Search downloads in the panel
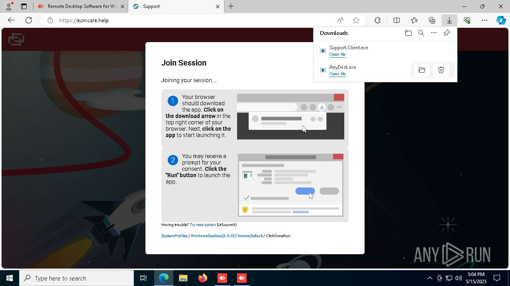Image resolution: width=510 pixels, height=286 pixels. point(421,33)
